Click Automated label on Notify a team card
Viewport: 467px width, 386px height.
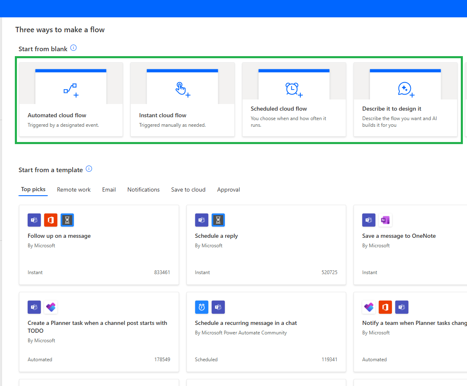pyautogui.click(x=374, y=360)
